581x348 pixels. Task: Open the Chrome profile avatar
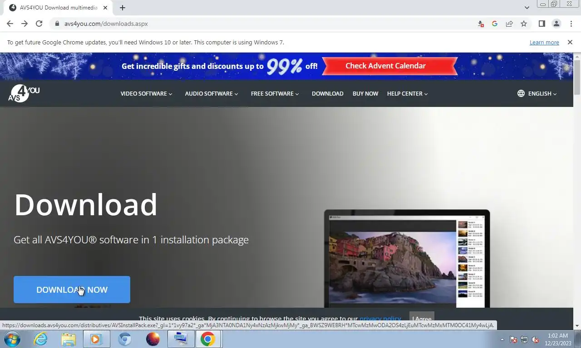pos(556,24)
